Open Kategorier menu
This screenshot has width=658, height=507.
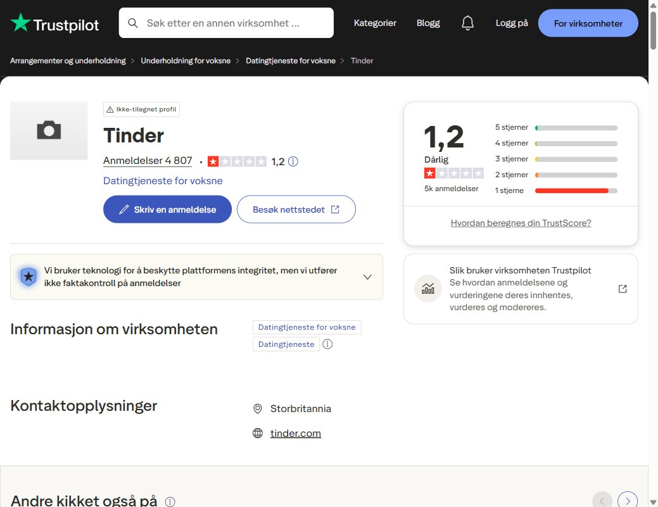coord(375,23)
